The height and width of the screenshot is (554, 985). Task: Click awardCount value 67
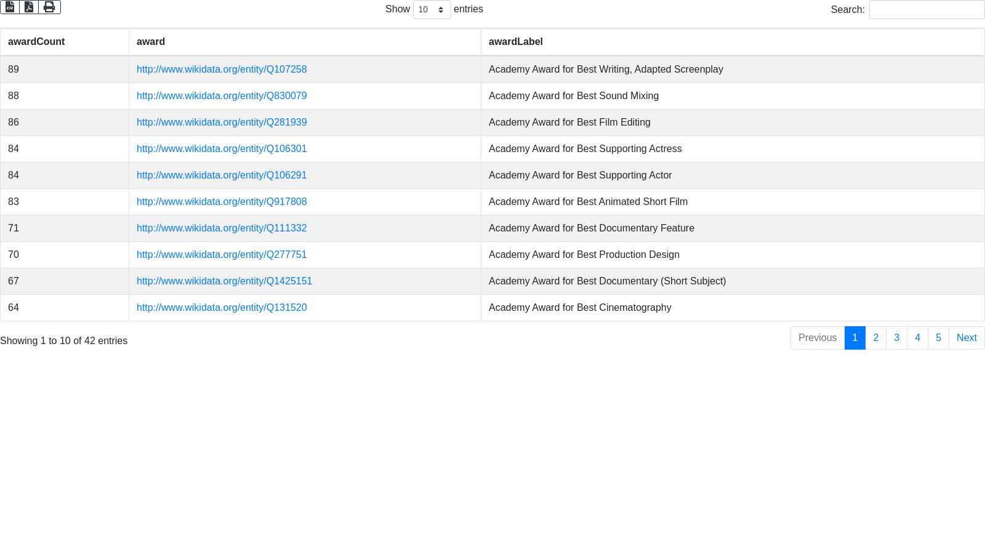tap(14, 281)
